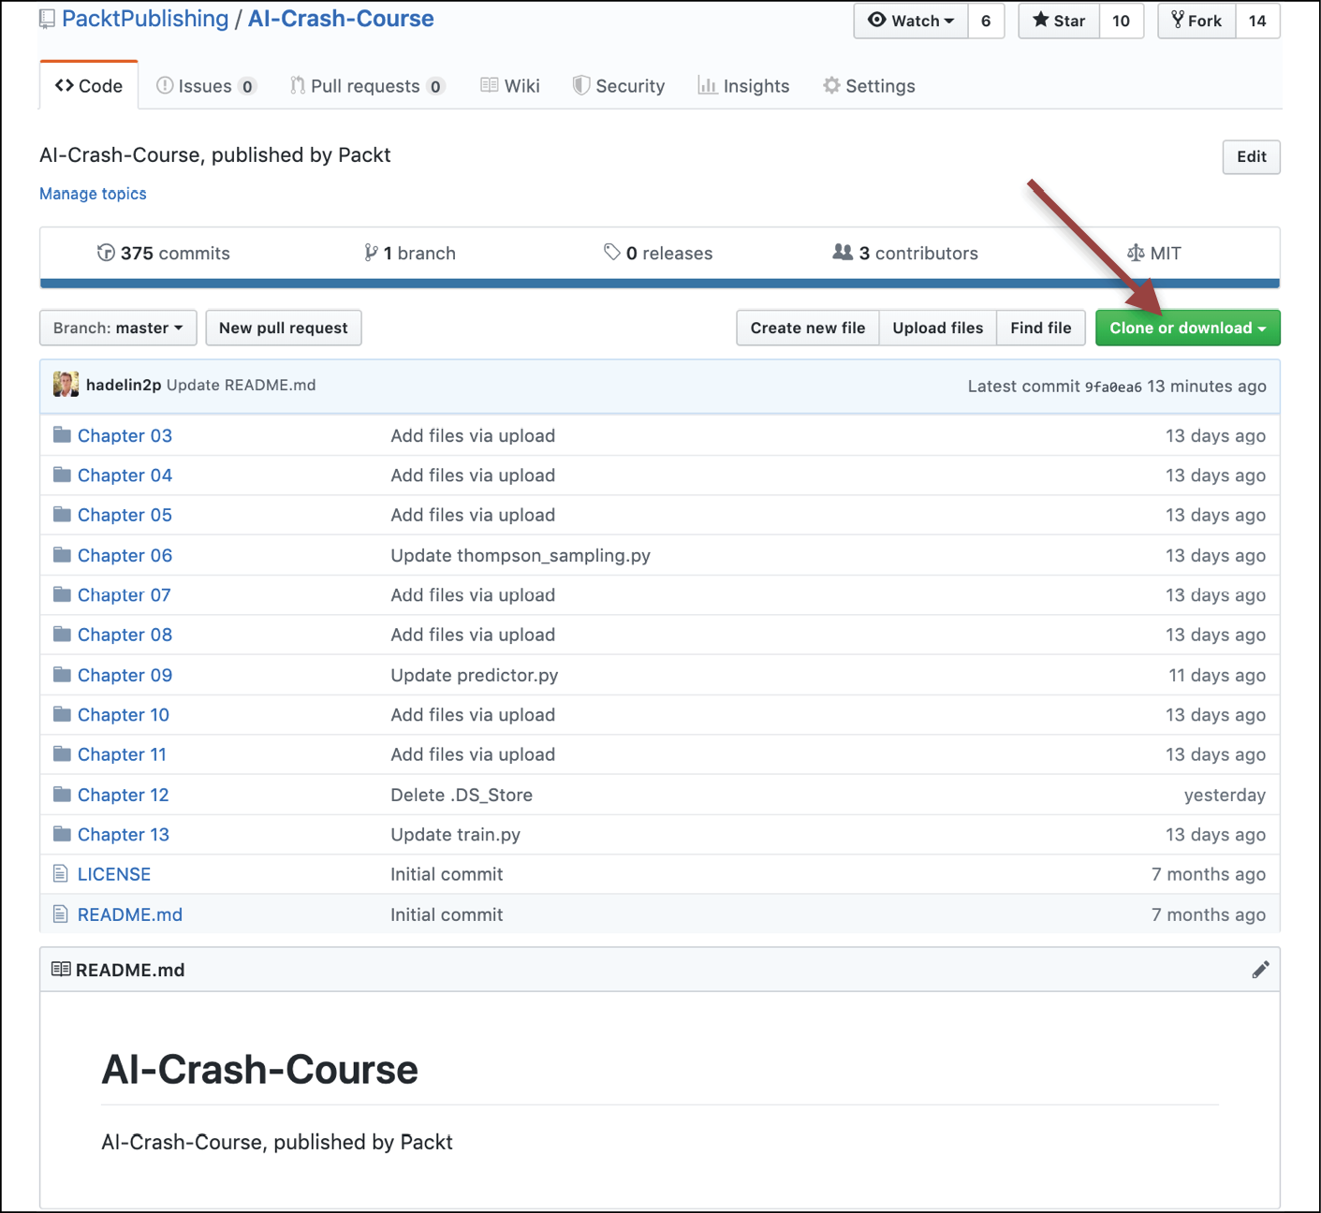This screenshot has height=1213, width=1321.
Task: Open 'Update train.py' commit message
Action: pos(456,834)
